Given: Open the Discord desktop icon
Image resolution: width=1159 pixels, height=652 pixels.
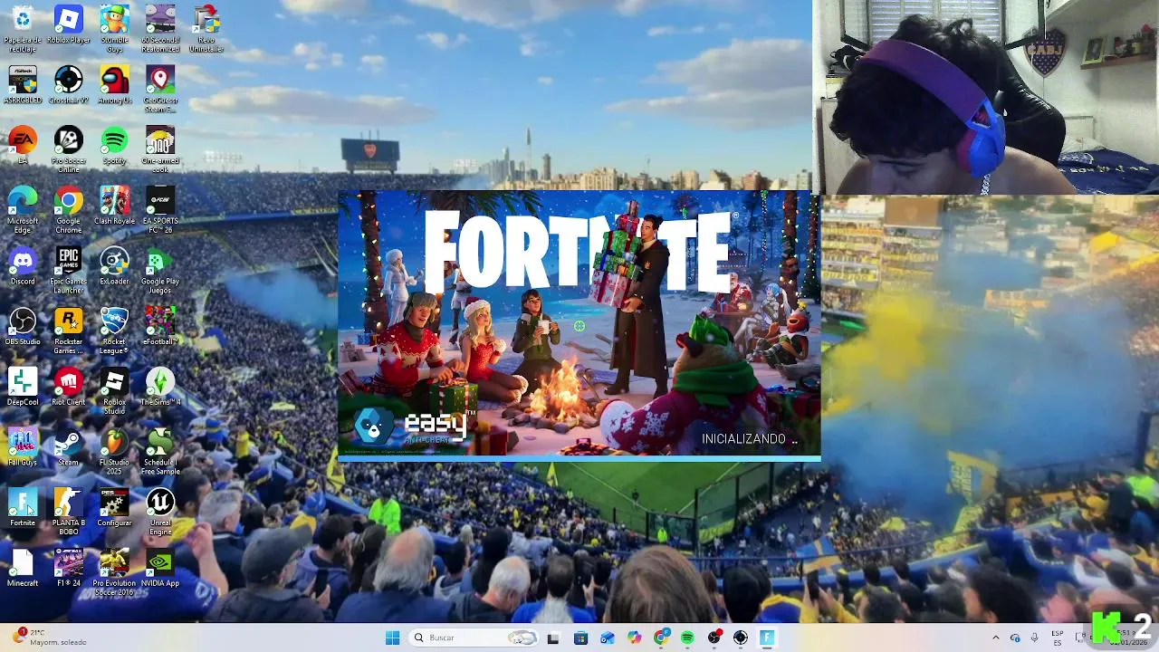Looking at the screenshot, I should (23, 266).
